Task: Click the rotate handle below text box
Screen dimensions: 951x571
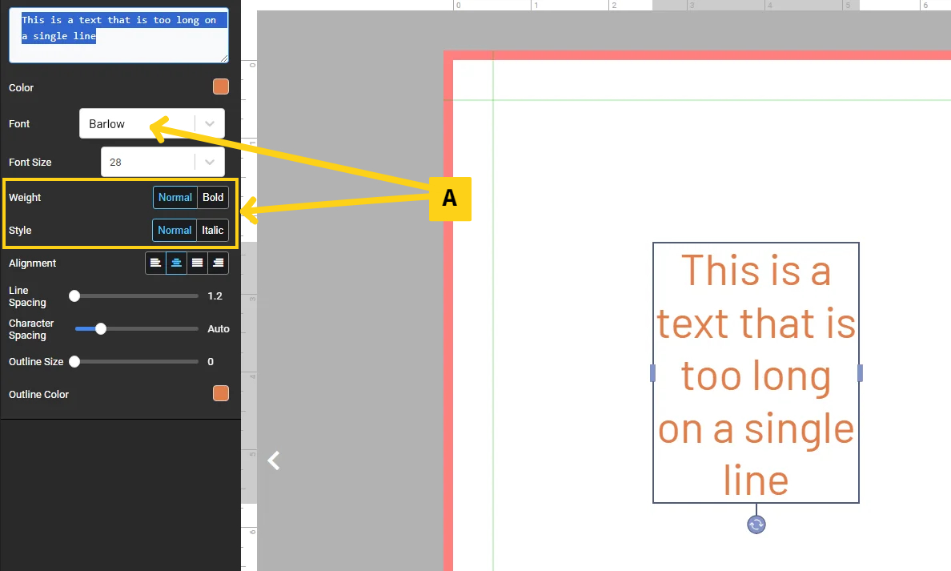Action: [756, 525]
